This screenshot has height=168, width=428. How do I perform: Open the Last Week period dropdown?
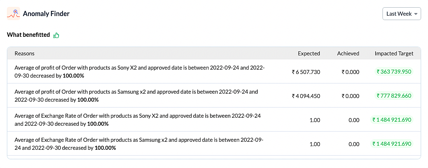point(401,14)
